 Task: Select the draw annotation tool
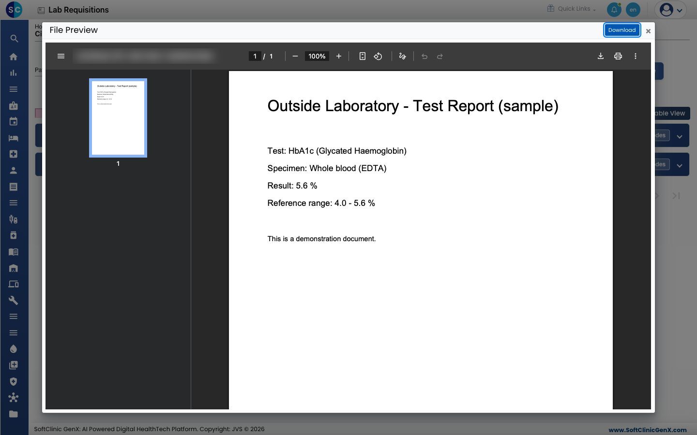pyautogui.click(x=402, y=56)
